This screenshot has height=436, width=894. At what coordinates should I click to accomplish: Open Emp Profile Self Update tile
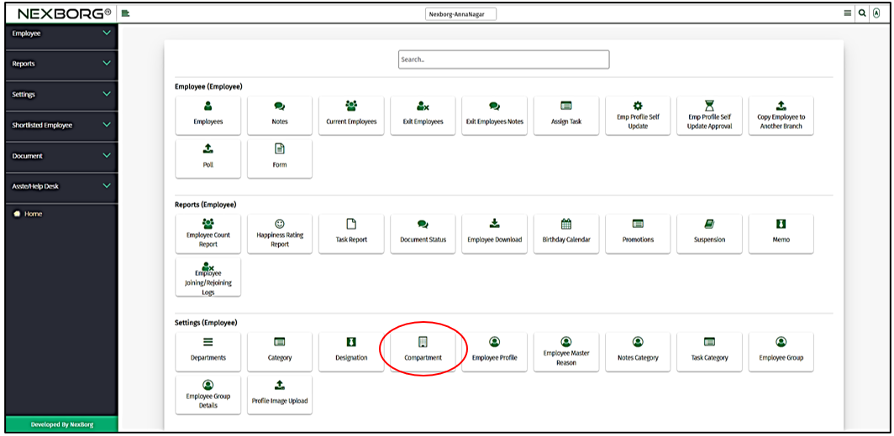pyautogui.click(x=638, y=115)
